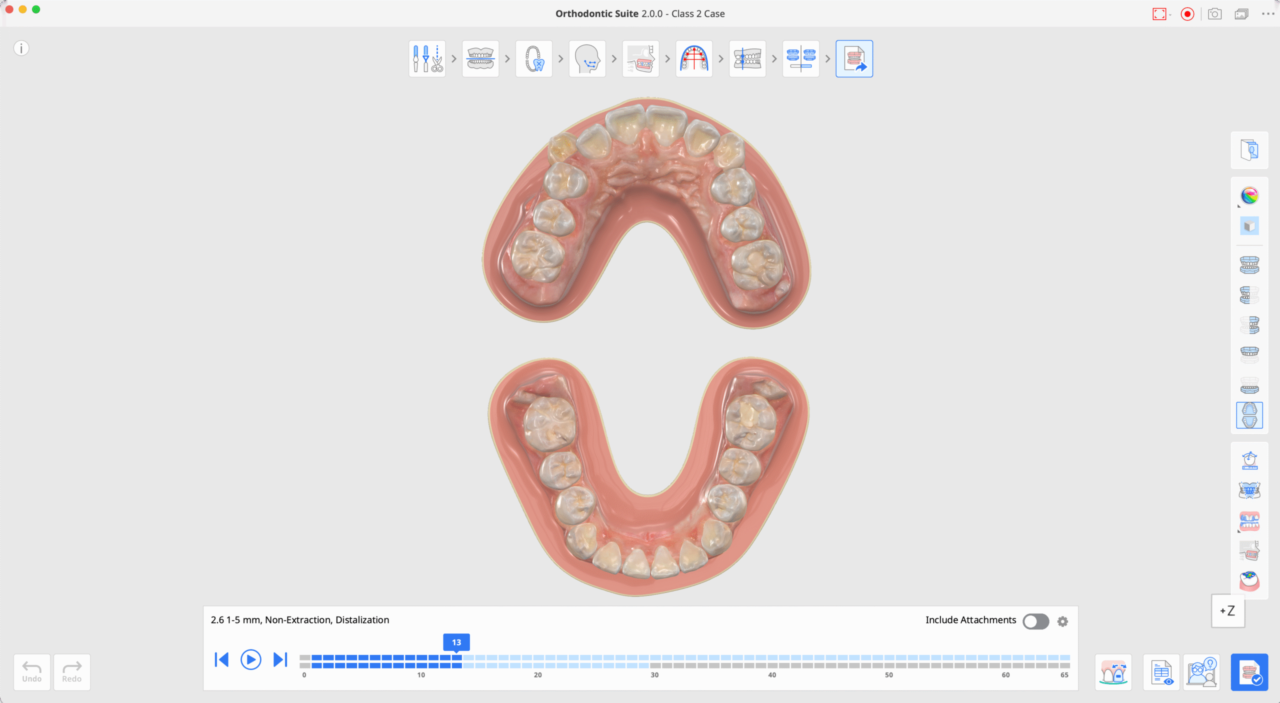Select the export treatment plan step
The image size is (1280, 703).
pos(854,59)
